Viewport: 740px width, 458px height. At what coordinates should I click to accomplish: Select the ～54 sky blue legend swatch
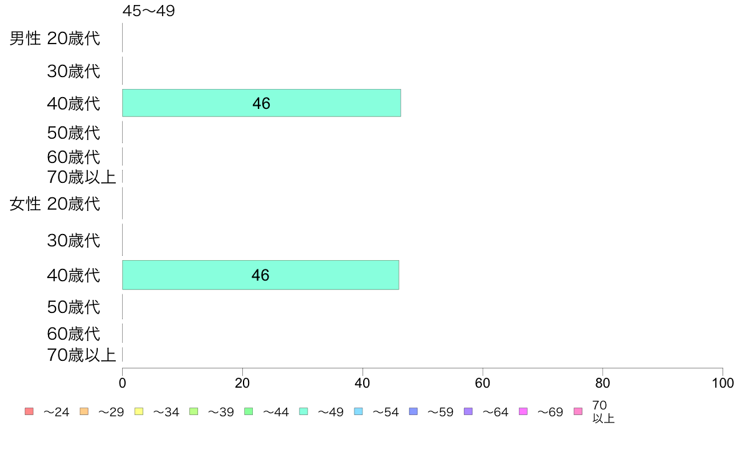point(358,411)
